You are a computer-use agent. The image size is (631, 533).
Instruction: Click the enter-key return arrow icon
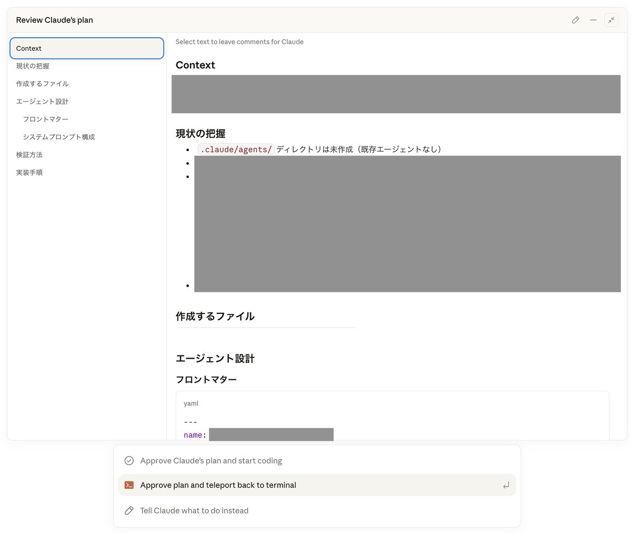point(506,486)
